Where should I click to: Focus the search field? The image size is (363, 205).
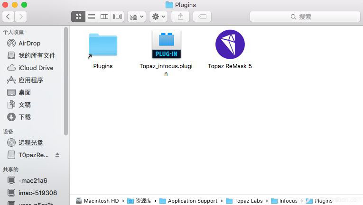click(305, 17)
